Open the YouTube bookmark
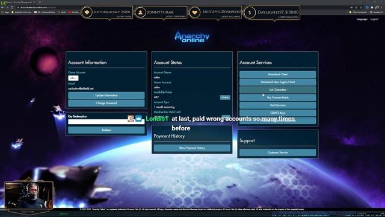 73,12
